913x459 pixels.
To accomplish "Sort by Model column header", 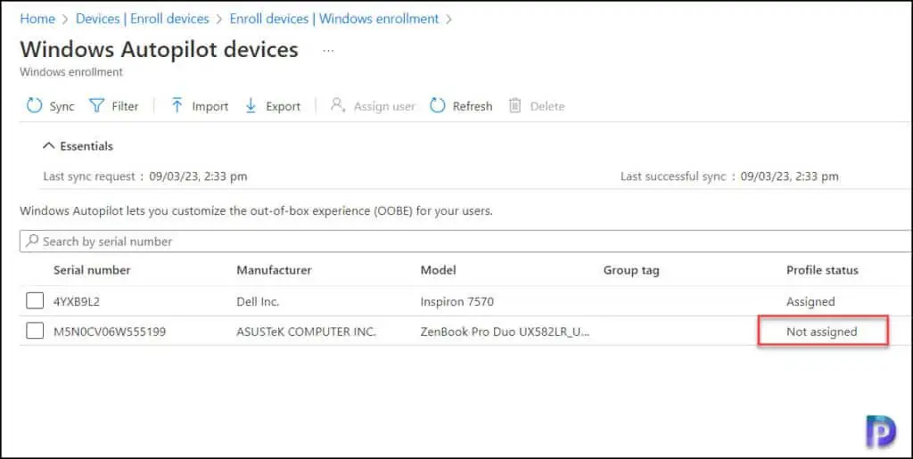I will [438, 270].
